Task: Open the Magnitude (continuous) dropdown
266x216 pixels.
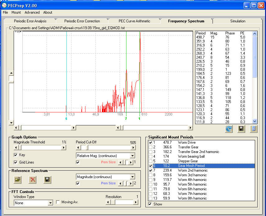Action: click(132, 177)
